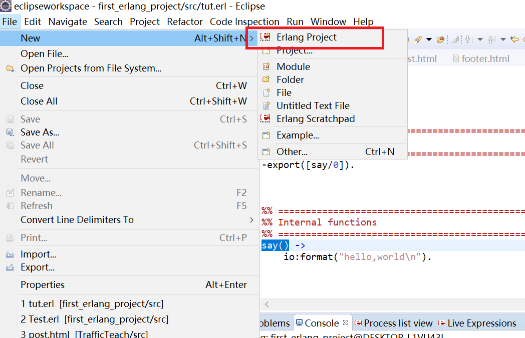Click Save All in File menu

click(129, 145)
